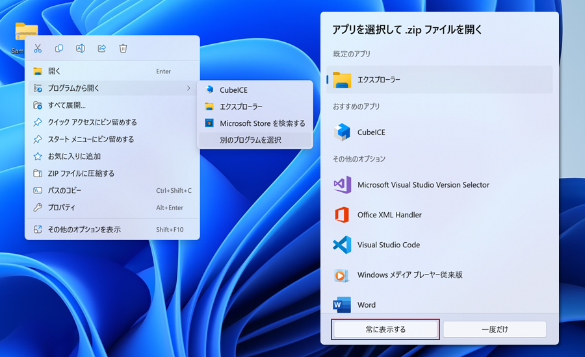Click the folder icon beside 開く
The height and width of the screenshot is (357, 585).
point(38,71)
